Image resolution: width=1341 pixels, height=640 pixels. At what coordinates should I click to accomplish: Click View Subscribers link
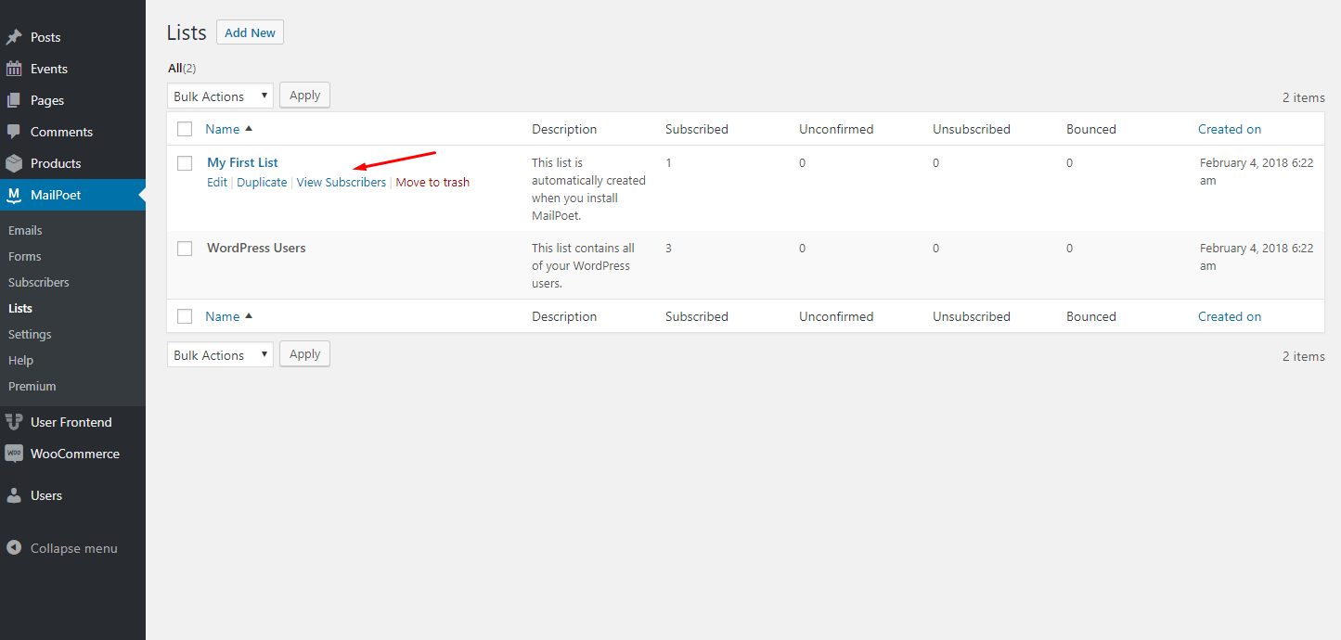click(342, 182)
